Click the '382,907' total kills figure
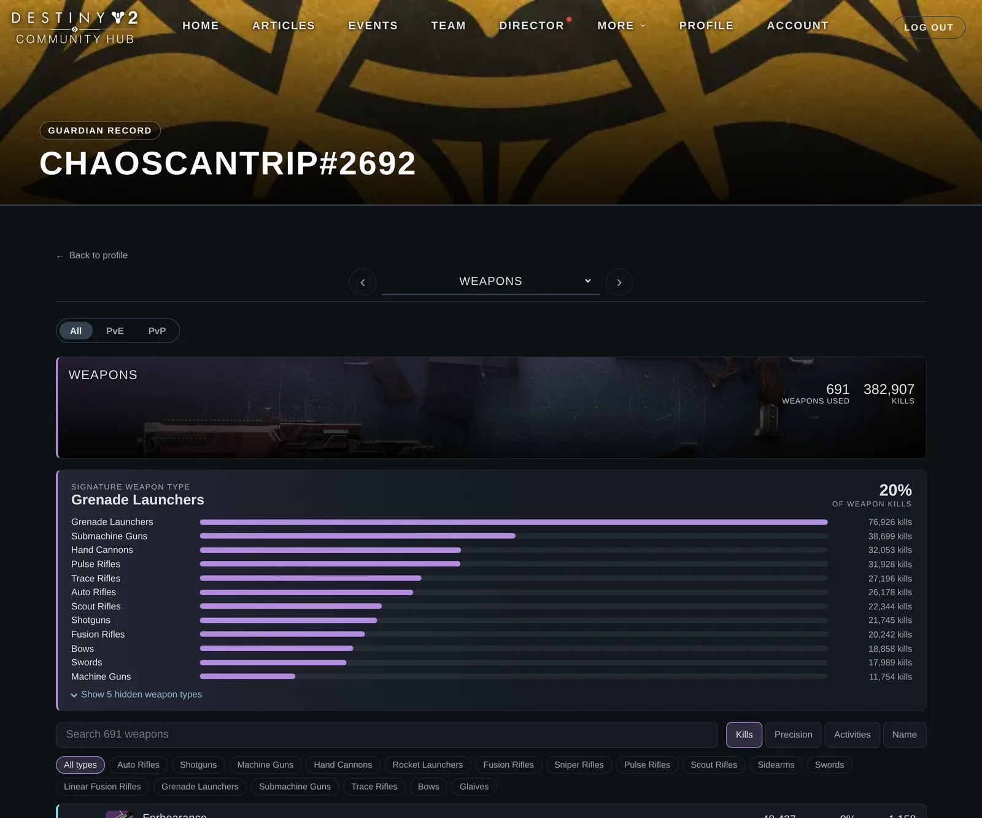 (x=889, y=390)
